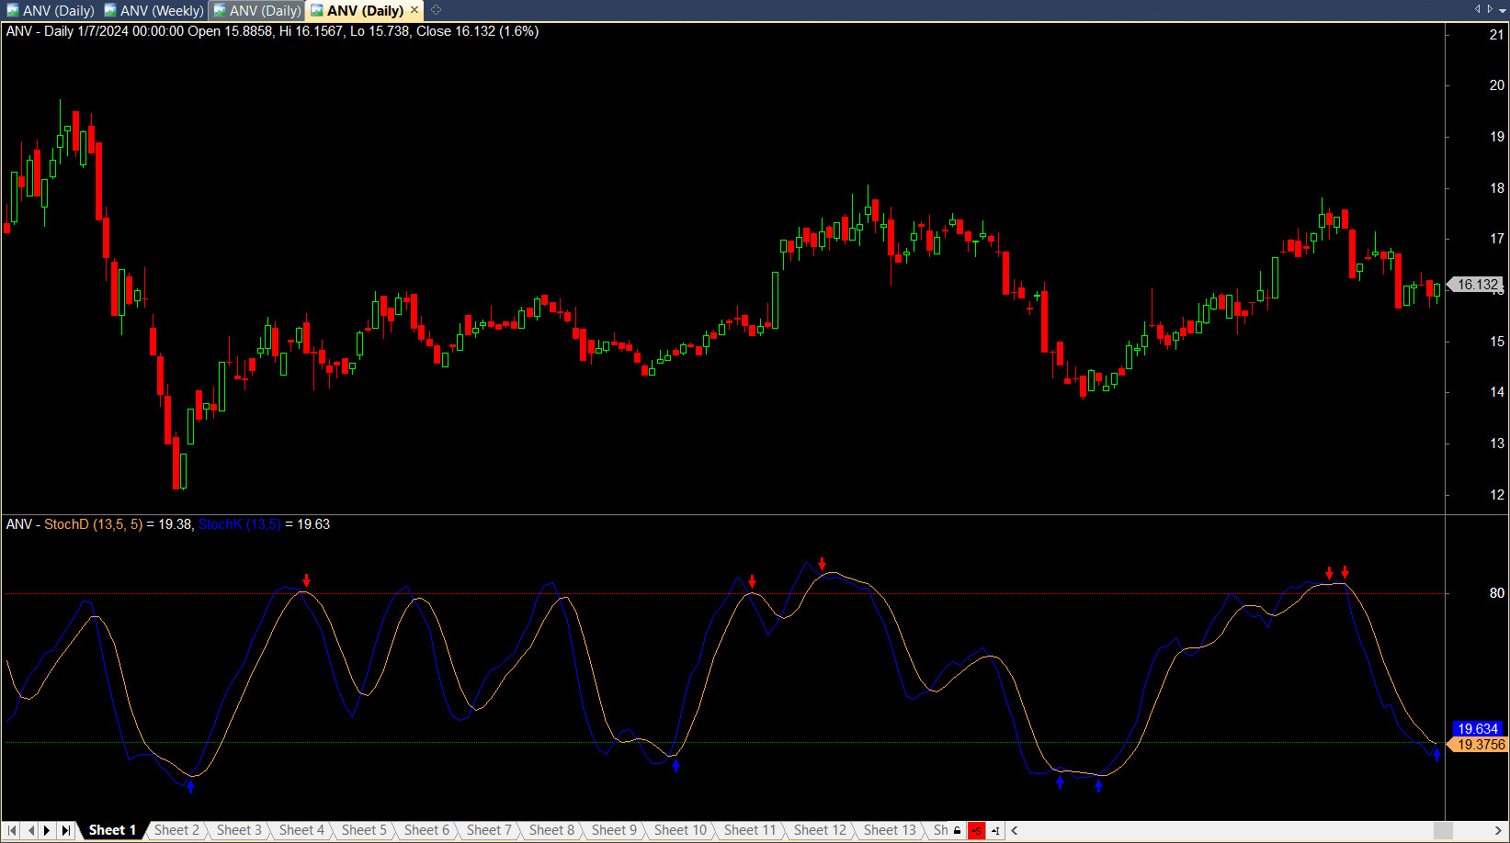Toggle the interval link 'I' button
Viewport: 1510px width, 843px height.
(x=995, y=830)
